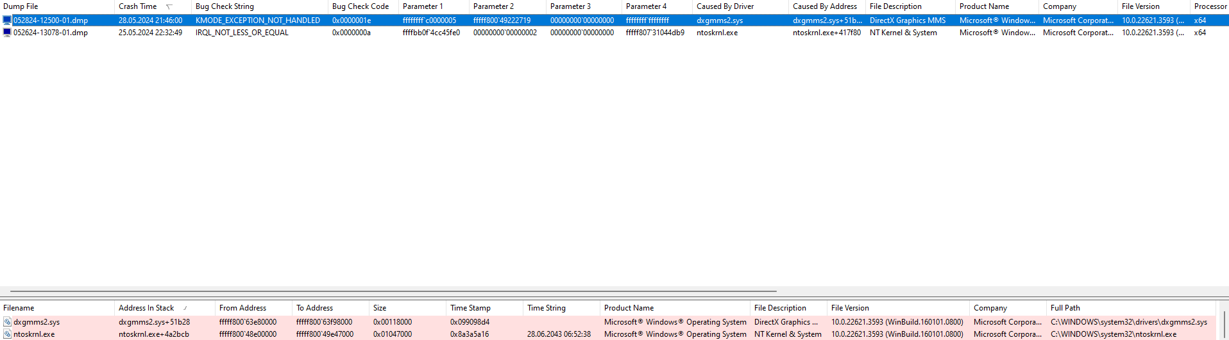Click bug check code 0x0000000a
The height and width of the screenshot is (340, 1229).
tap(352, 33)
